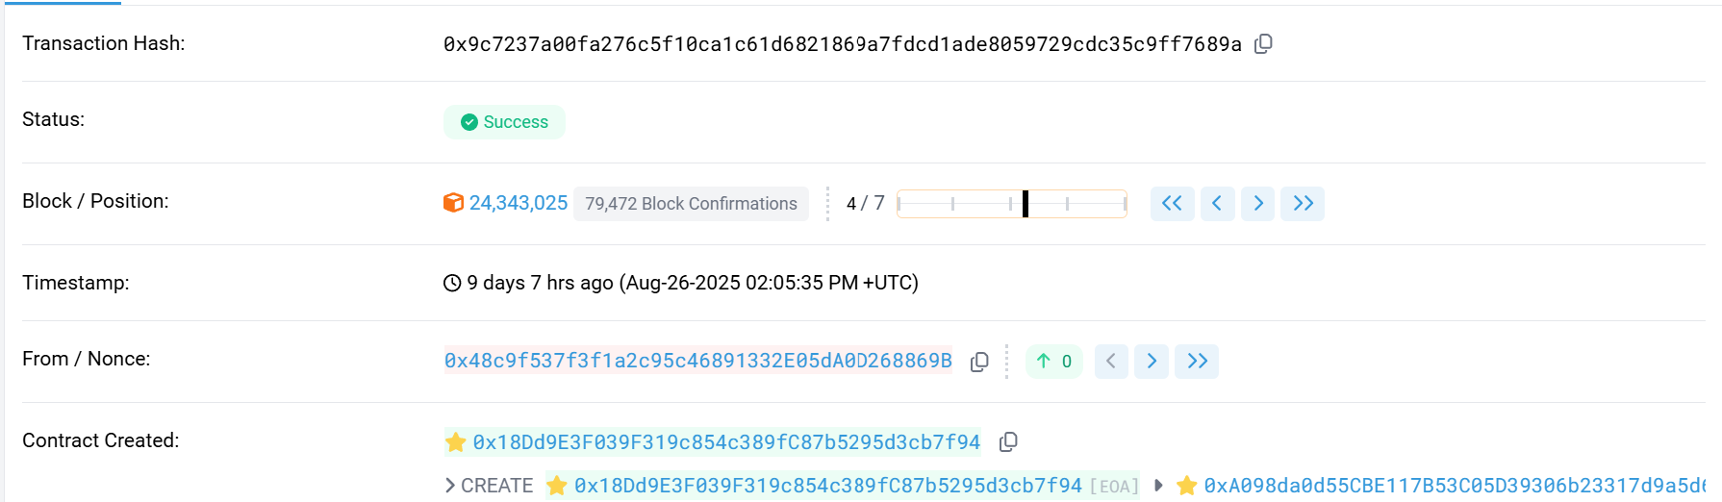This screenshot has width=1722, height=502.
Task: View next nonce transaction from sender
Action: (x=1152, y=361)
